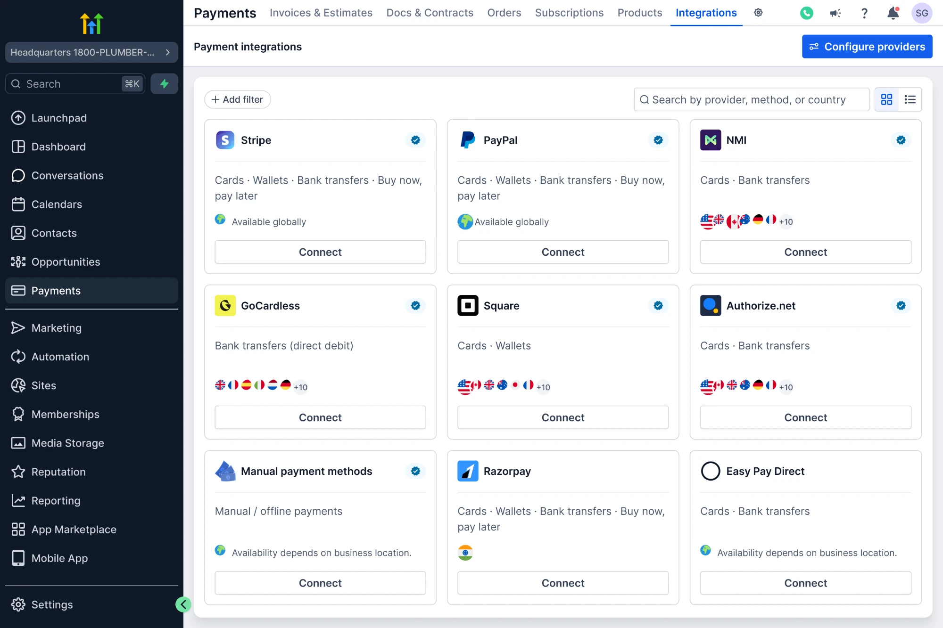Expand GoCardless +10 countries badge
The image size is (943, 628).
300,387
